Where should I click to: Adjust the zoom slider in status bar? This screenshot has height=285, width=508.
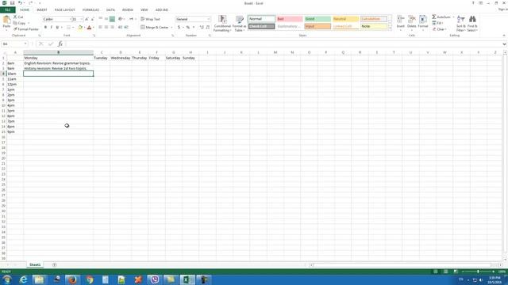point(478,272)
